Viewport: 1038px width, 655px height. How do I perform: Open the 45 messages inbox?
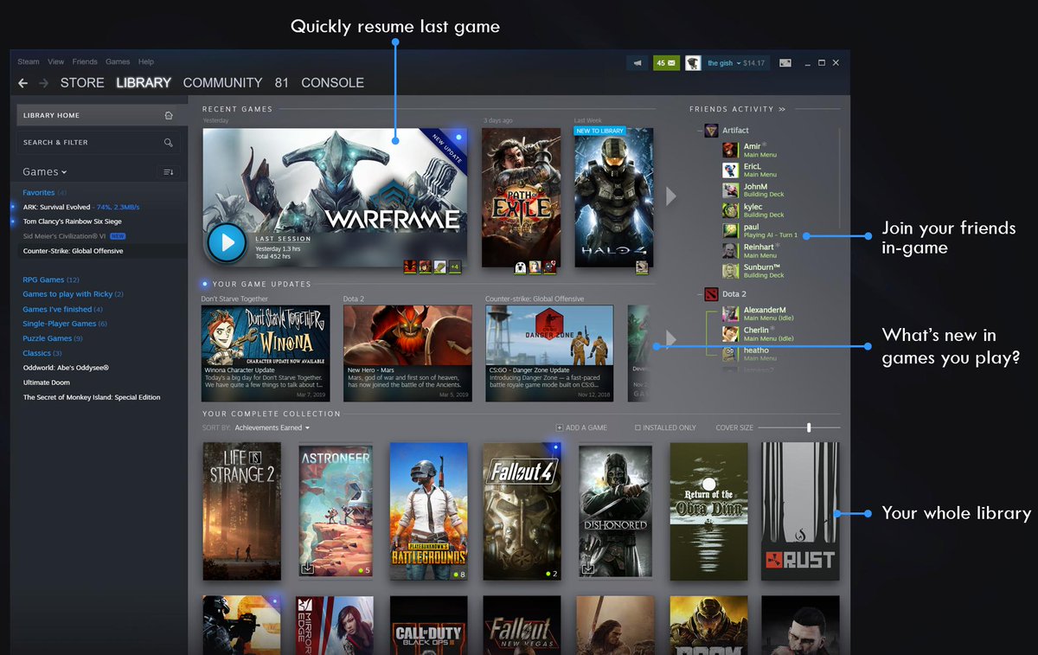coord(666,63)
